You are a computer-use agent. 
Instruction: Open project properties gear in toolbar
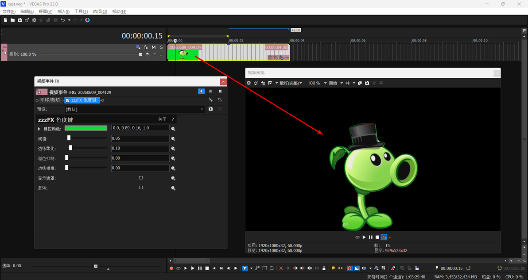tap(34, 20)
